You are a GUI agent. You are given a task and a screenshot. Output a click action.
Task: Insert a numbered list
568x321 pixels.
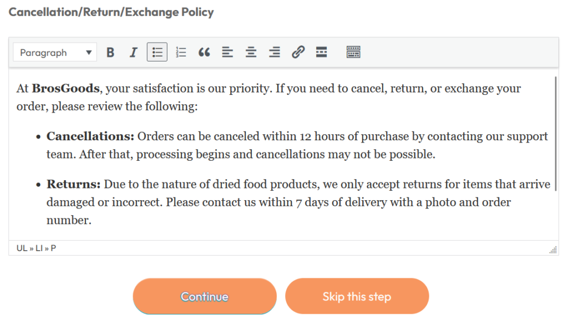(x=181, y=53)
